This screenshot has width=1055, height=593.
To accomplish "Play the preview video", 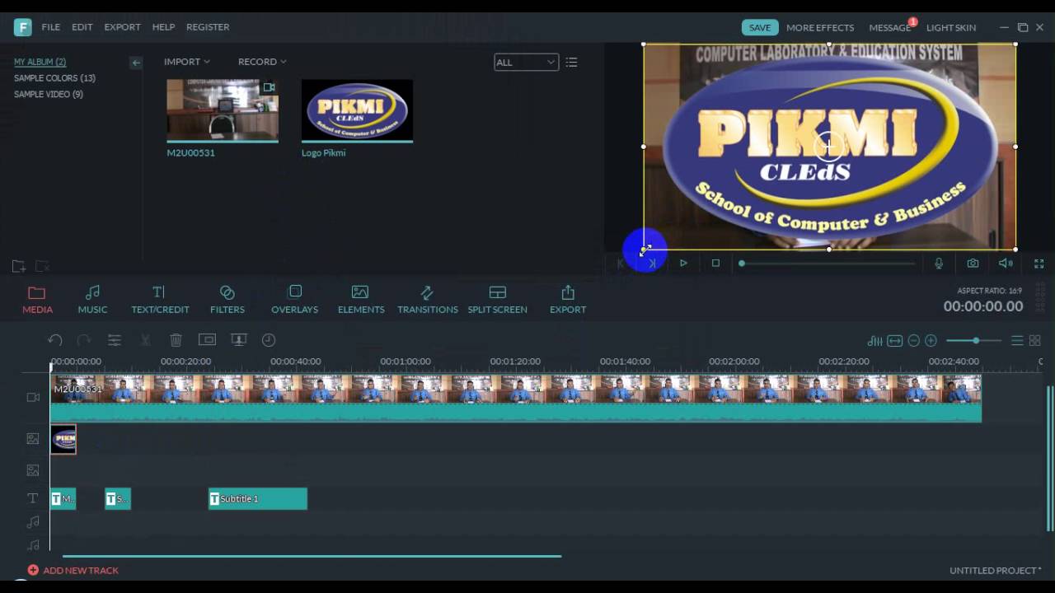I will [683, 264].
